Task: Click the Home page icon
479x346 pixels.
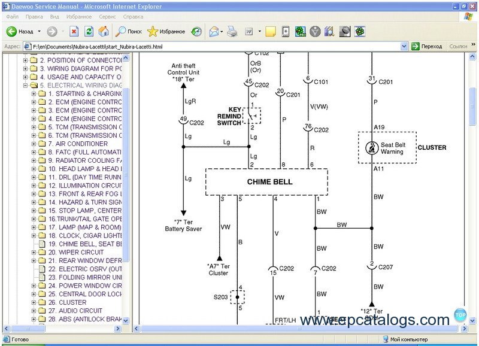Action: tap(104, 31)
